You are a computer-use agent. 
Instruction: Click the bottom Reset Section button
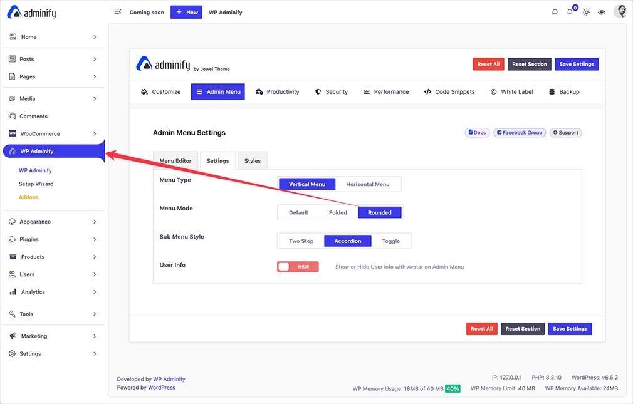pyautogui.click(x=523, y=329)
